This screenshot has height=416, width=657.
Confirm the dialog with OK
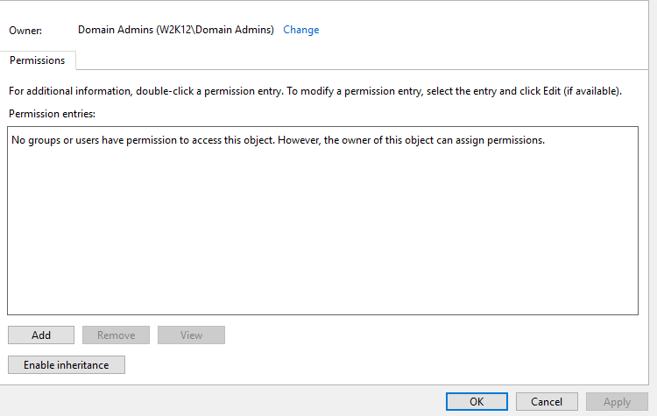tap(477, 402)
